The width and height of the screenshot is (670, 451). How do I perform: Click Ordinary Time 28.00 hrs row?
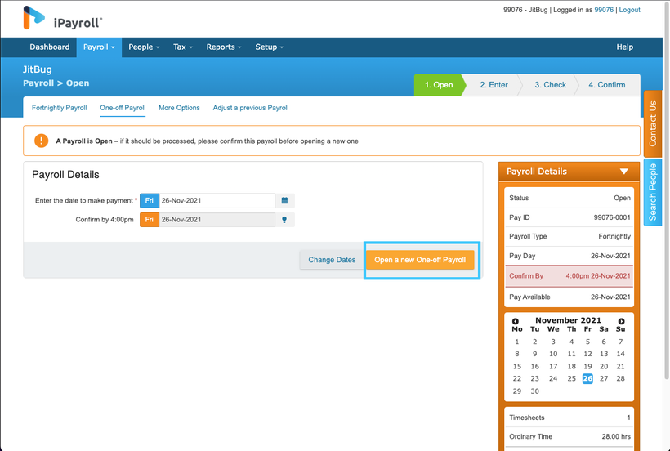[569, 436]
